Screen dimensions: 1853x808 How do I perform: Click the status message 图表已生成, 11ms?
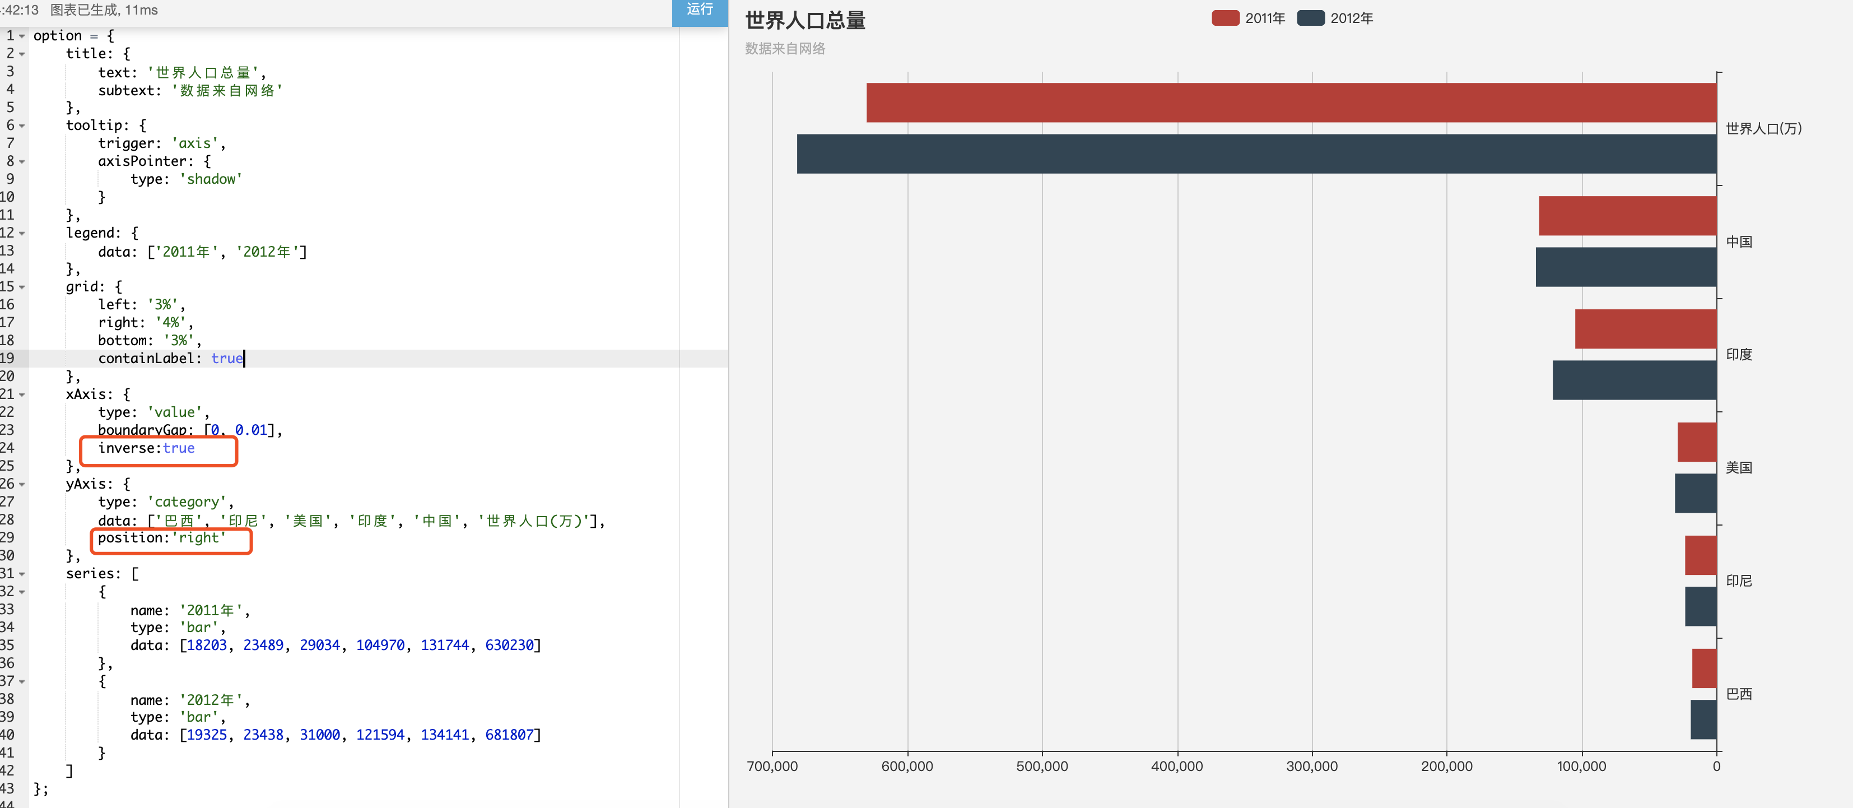[x=105, y=10]
